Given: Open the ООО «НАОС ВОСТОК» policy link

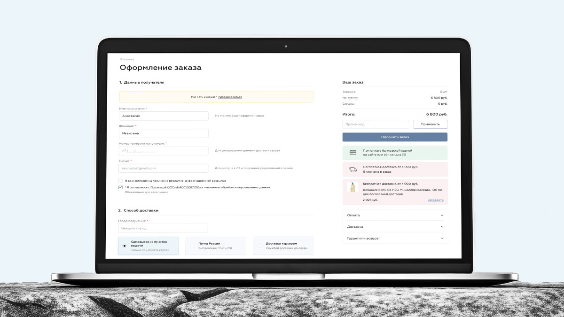Looking at the screenshot, I should coord(175,187).
